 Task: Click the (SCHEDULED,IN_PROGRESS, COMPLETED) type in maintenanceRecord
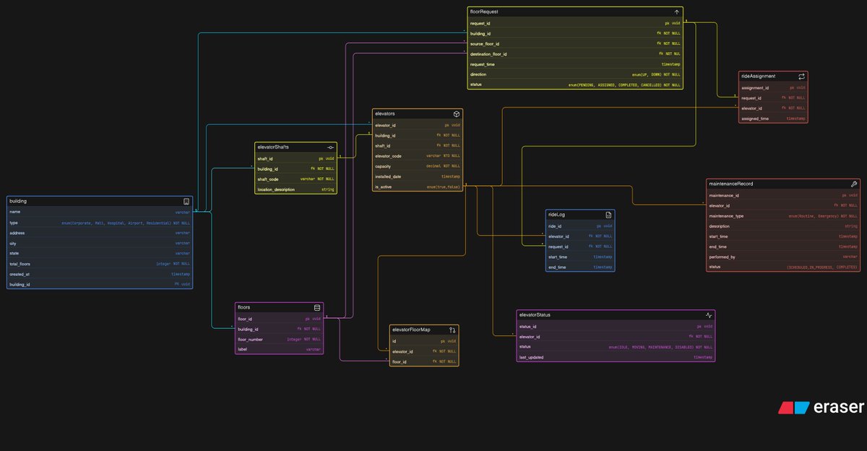point(822,267)
